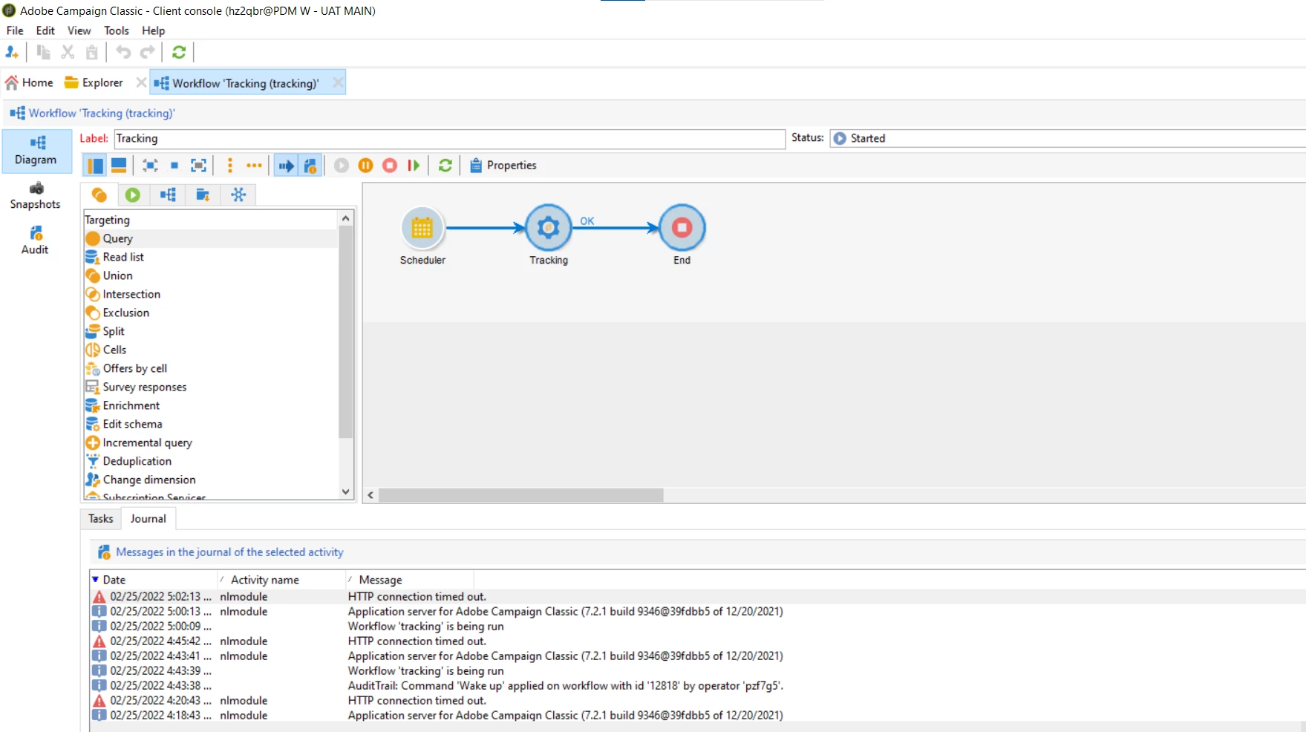Image resolution: width=1306 pixels, height=732 pixels.
Task: Toggle the display progress arrow button
Action: [286, 165]
